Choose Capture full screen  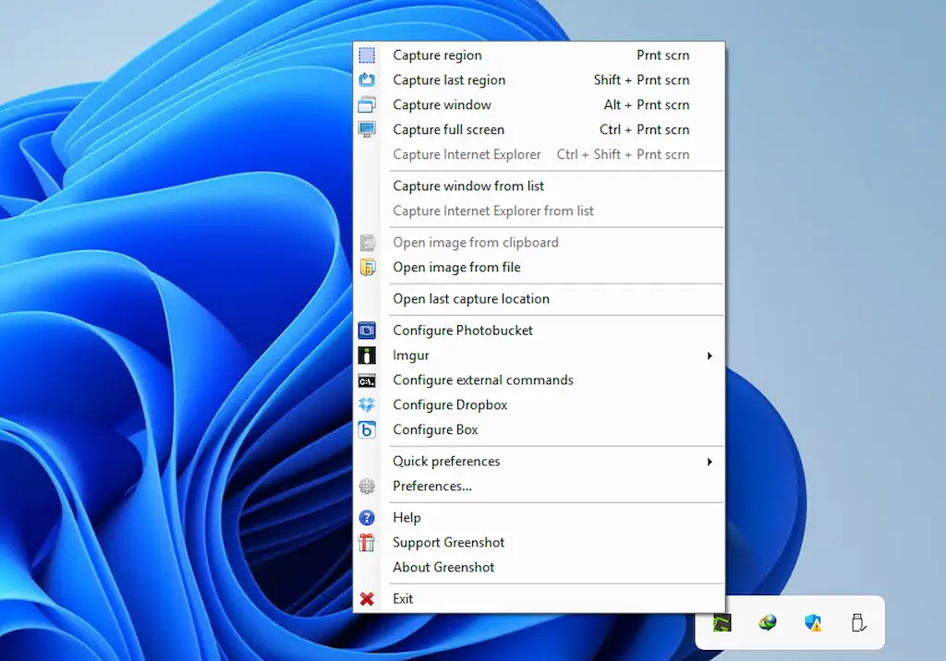point(539,129)
